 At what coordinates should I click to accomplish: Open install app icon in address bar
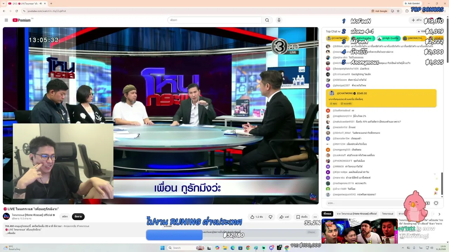393,11
